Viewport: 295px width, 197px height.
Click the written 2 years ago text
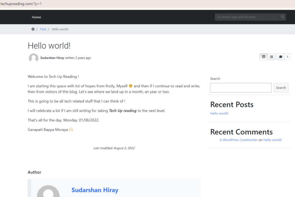click(x=78, y=58)
